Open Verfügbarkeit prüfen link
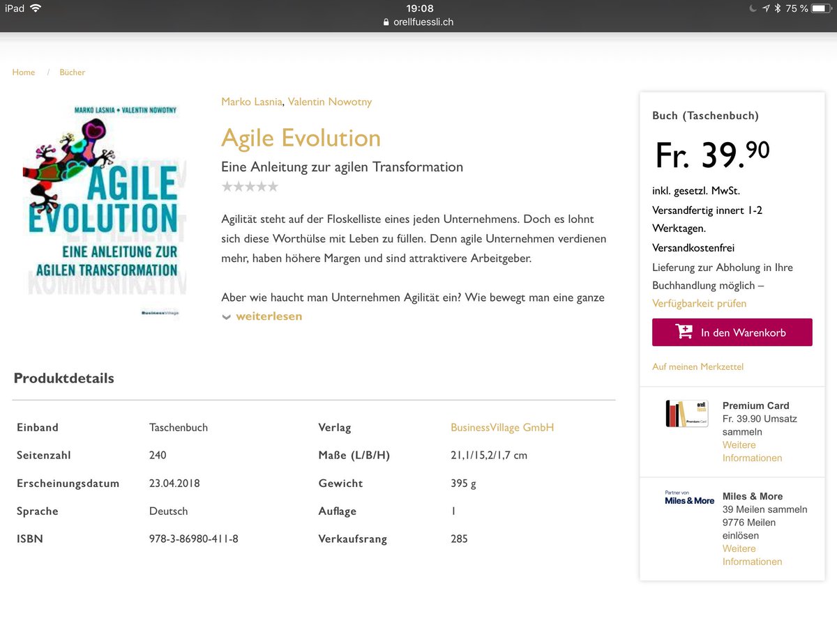Screen dimensions: 837x627 point(700,304)
